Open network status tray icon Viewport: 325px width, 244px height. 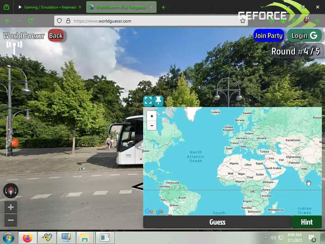(281, 238)
